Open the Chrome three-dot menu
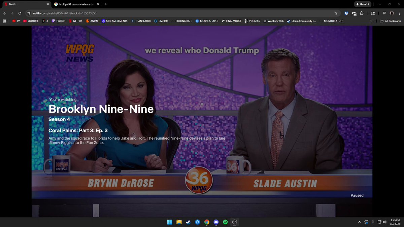 click(399, 13)
